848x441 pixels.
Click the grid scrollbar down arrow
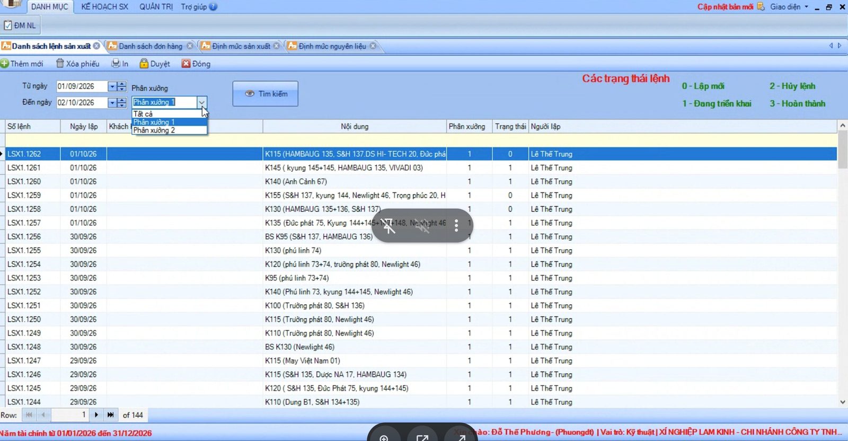click(843, 402)
